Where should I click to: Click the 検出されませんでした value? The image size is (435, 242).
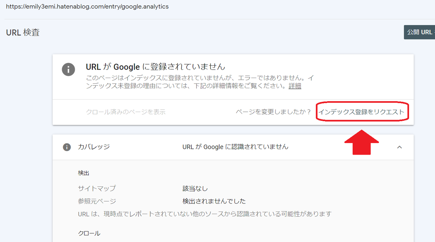click(x=214, y=201)
